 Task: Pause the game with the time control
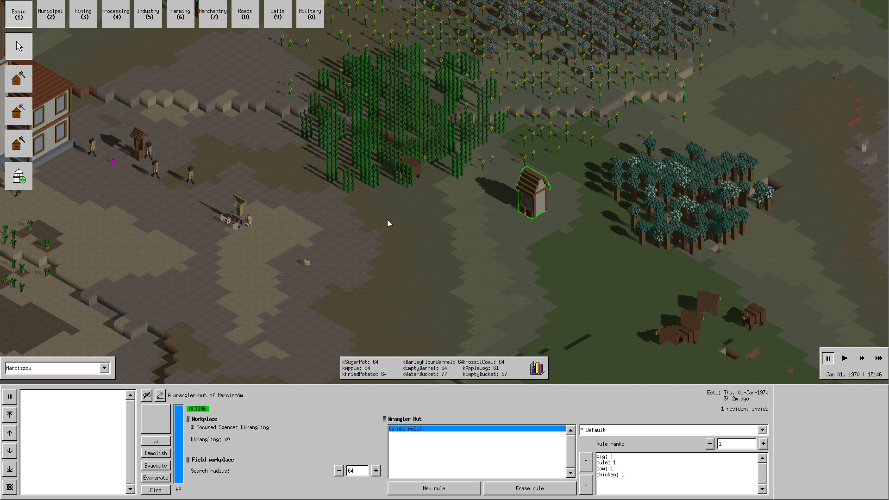click(828, 358)
